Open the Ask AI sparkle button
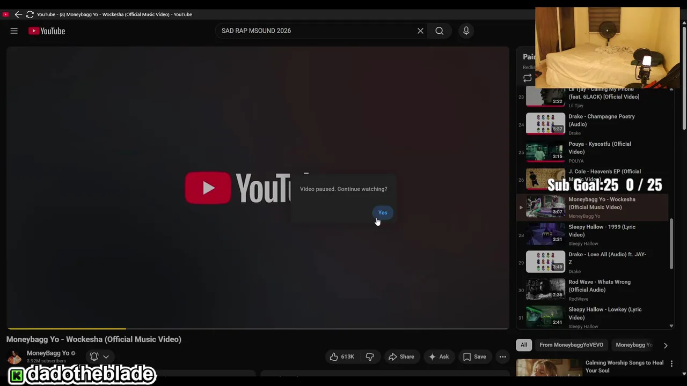 (438, 357)
